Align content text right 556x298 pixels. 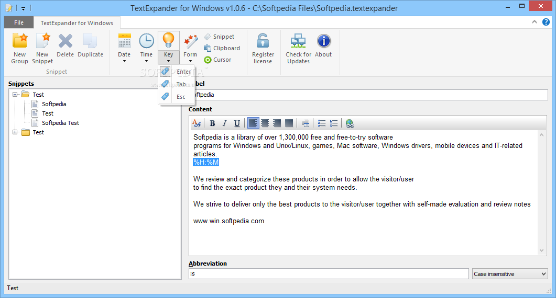pyautogui.click(x=277, y=123)
